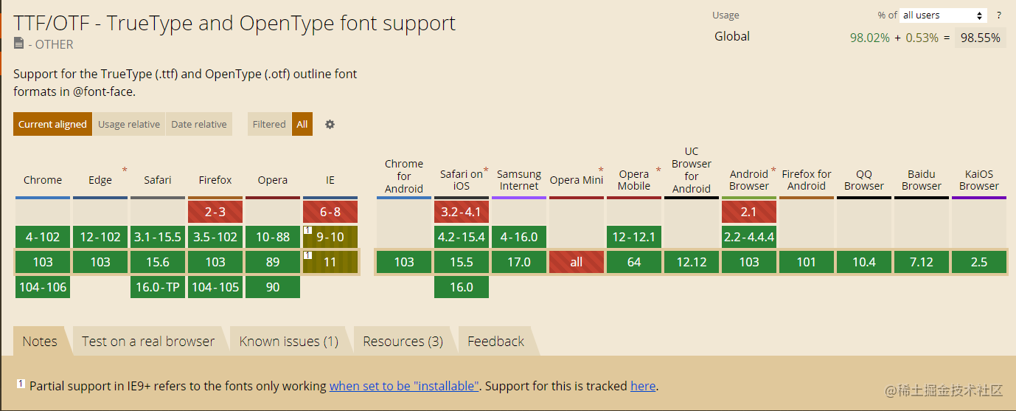Show All browsers option
The width and height of the screenshot is (1016, 411).
pos(302,124)
